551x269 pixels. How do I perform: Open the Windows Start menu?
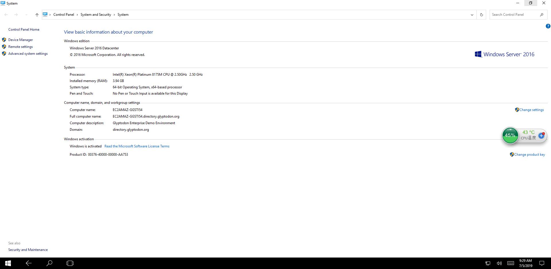8,263
